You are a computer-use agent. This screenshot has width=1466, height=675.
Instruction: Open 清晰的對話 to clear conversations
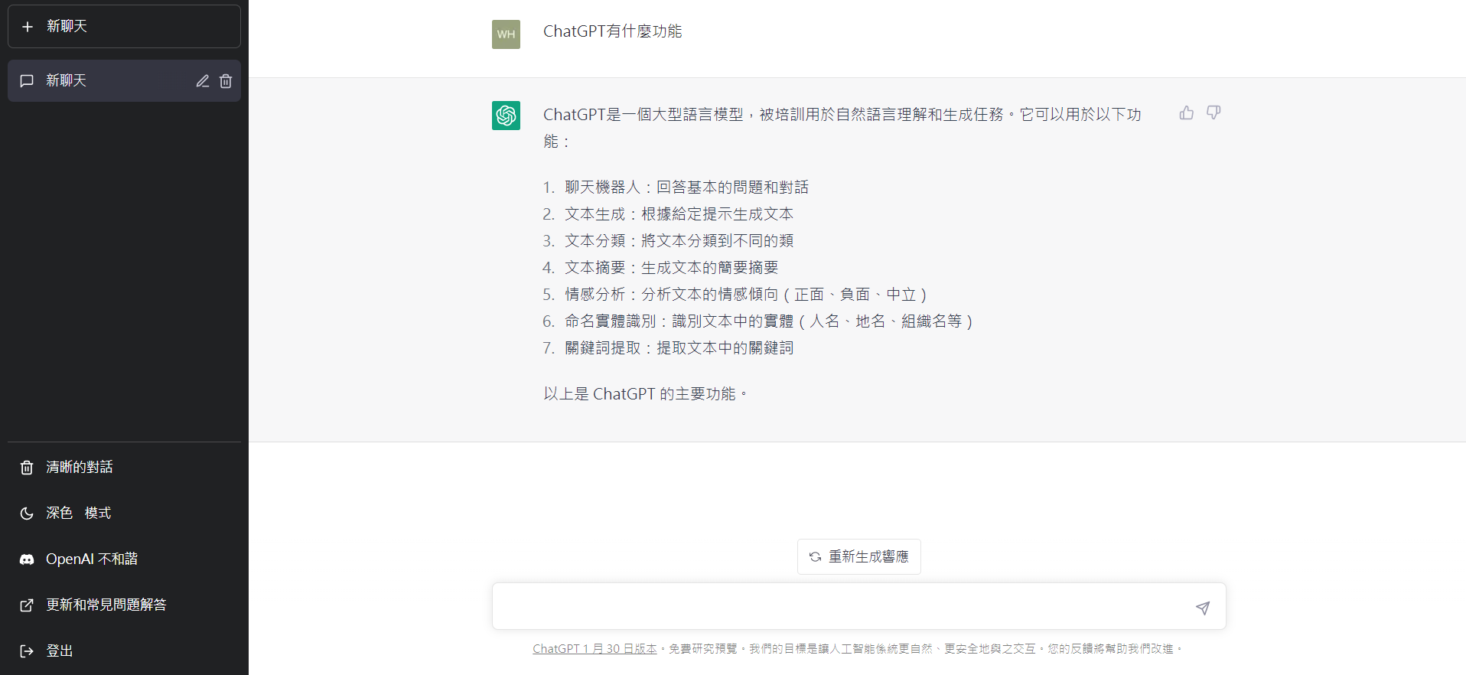[124, 467]
